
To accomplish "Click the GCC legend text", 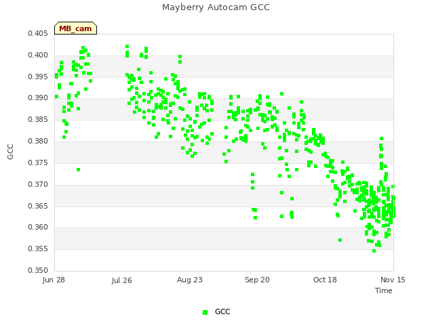I will tap(222, 311).
